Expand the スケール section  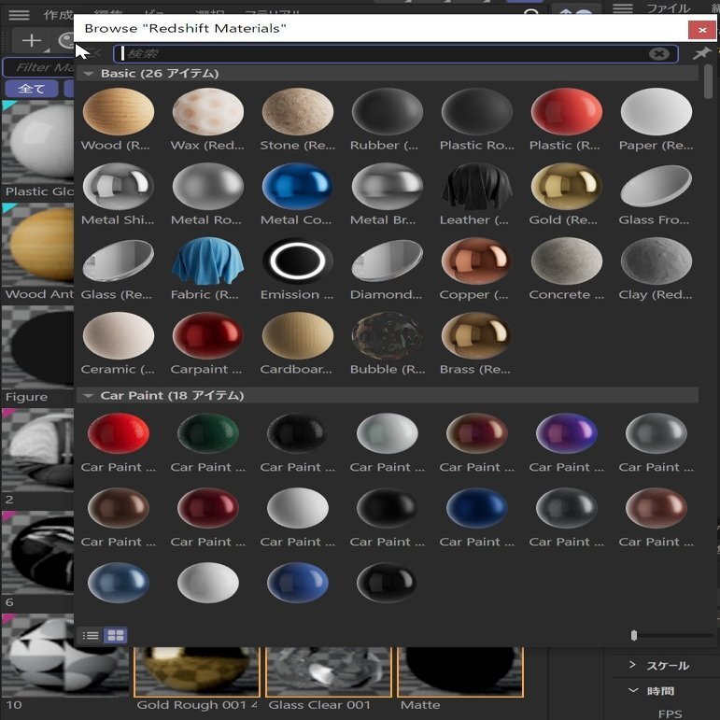[632, 665]
